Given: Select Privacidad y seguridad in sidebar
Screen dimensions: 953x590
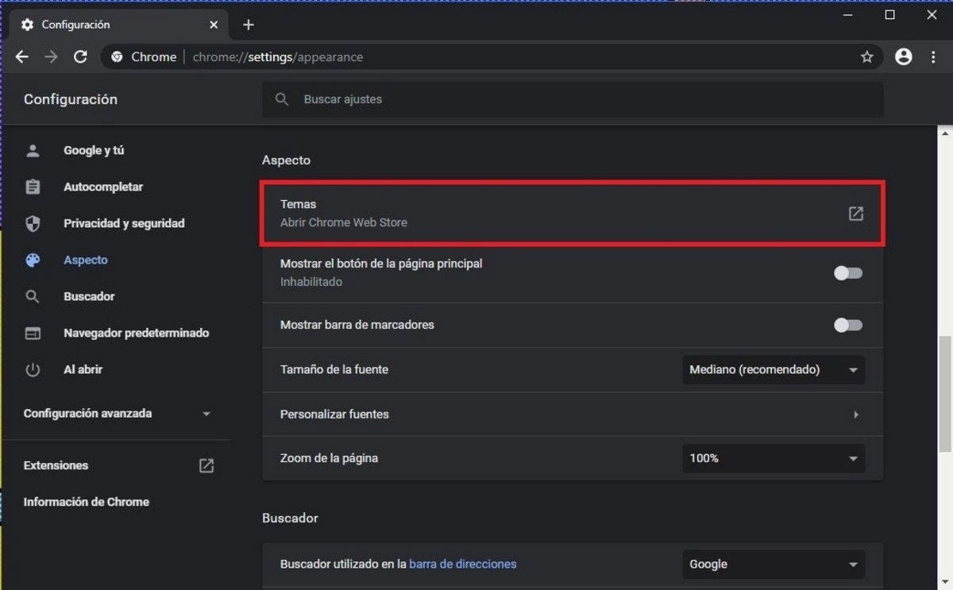Looking at the screenshot, I should pos(124,224).
